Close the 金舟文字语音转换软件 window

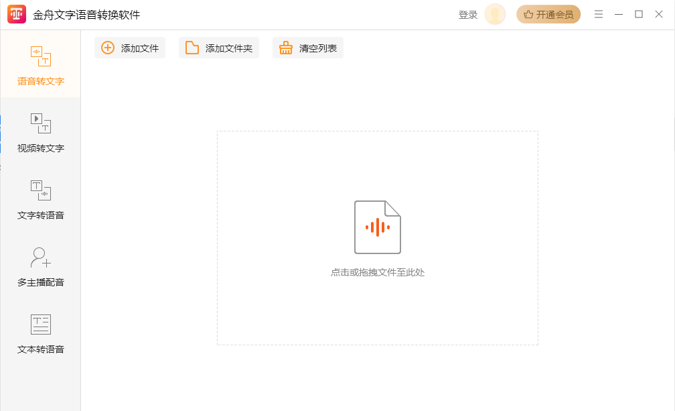tap(659, 14)
